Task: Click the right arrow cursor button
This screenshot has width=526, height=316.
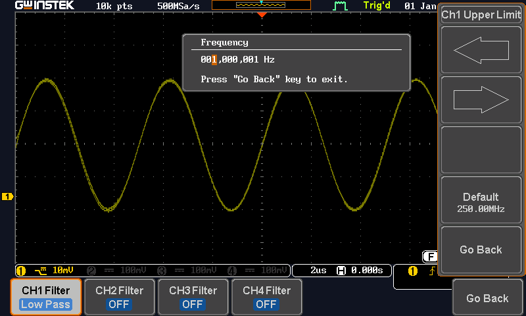Action: (481, 99)
